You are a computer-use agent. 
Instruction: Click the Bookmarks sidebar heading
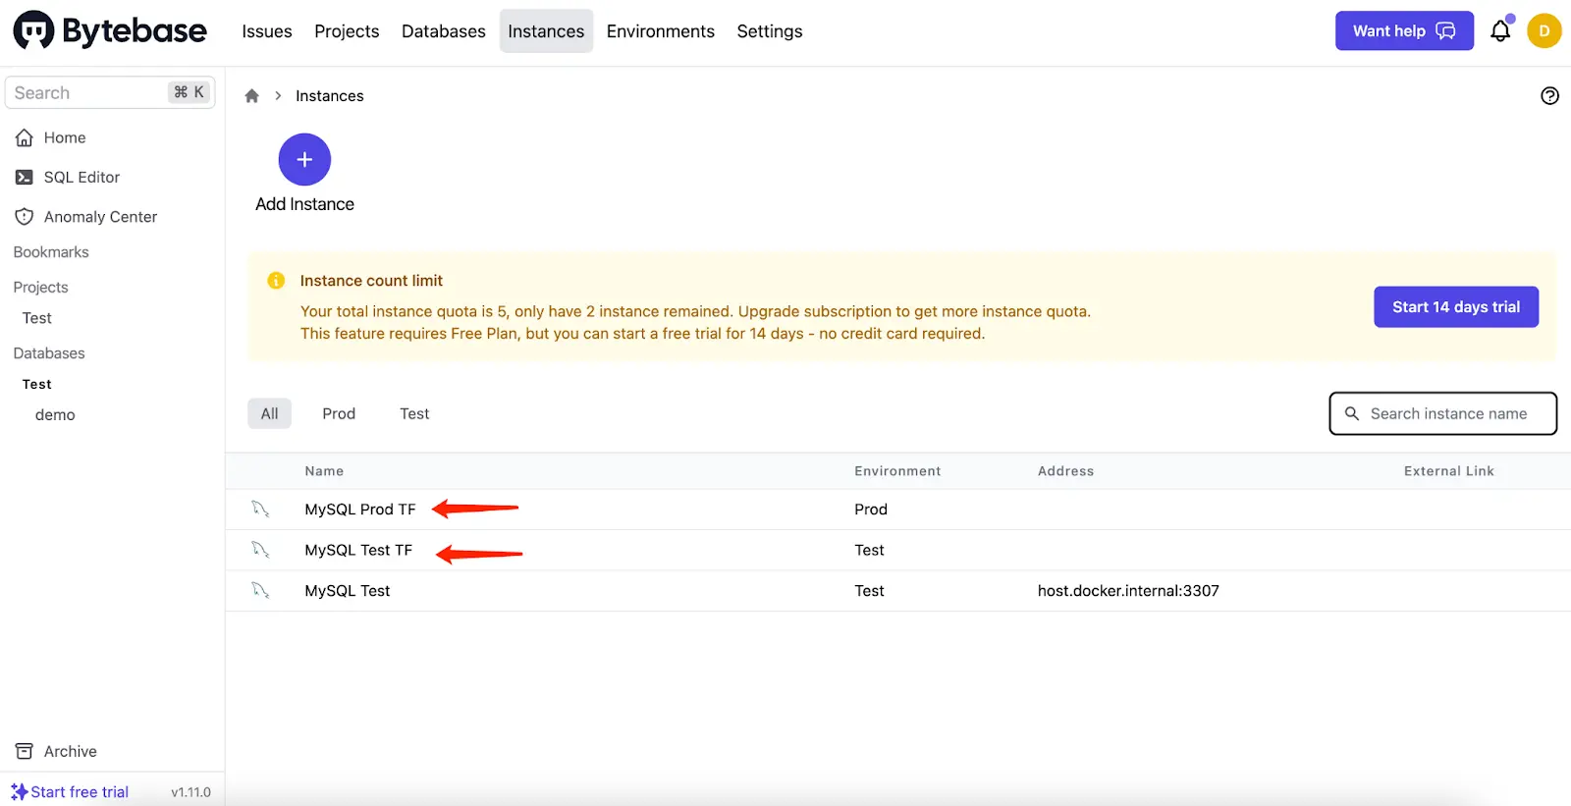coord(51,251)
